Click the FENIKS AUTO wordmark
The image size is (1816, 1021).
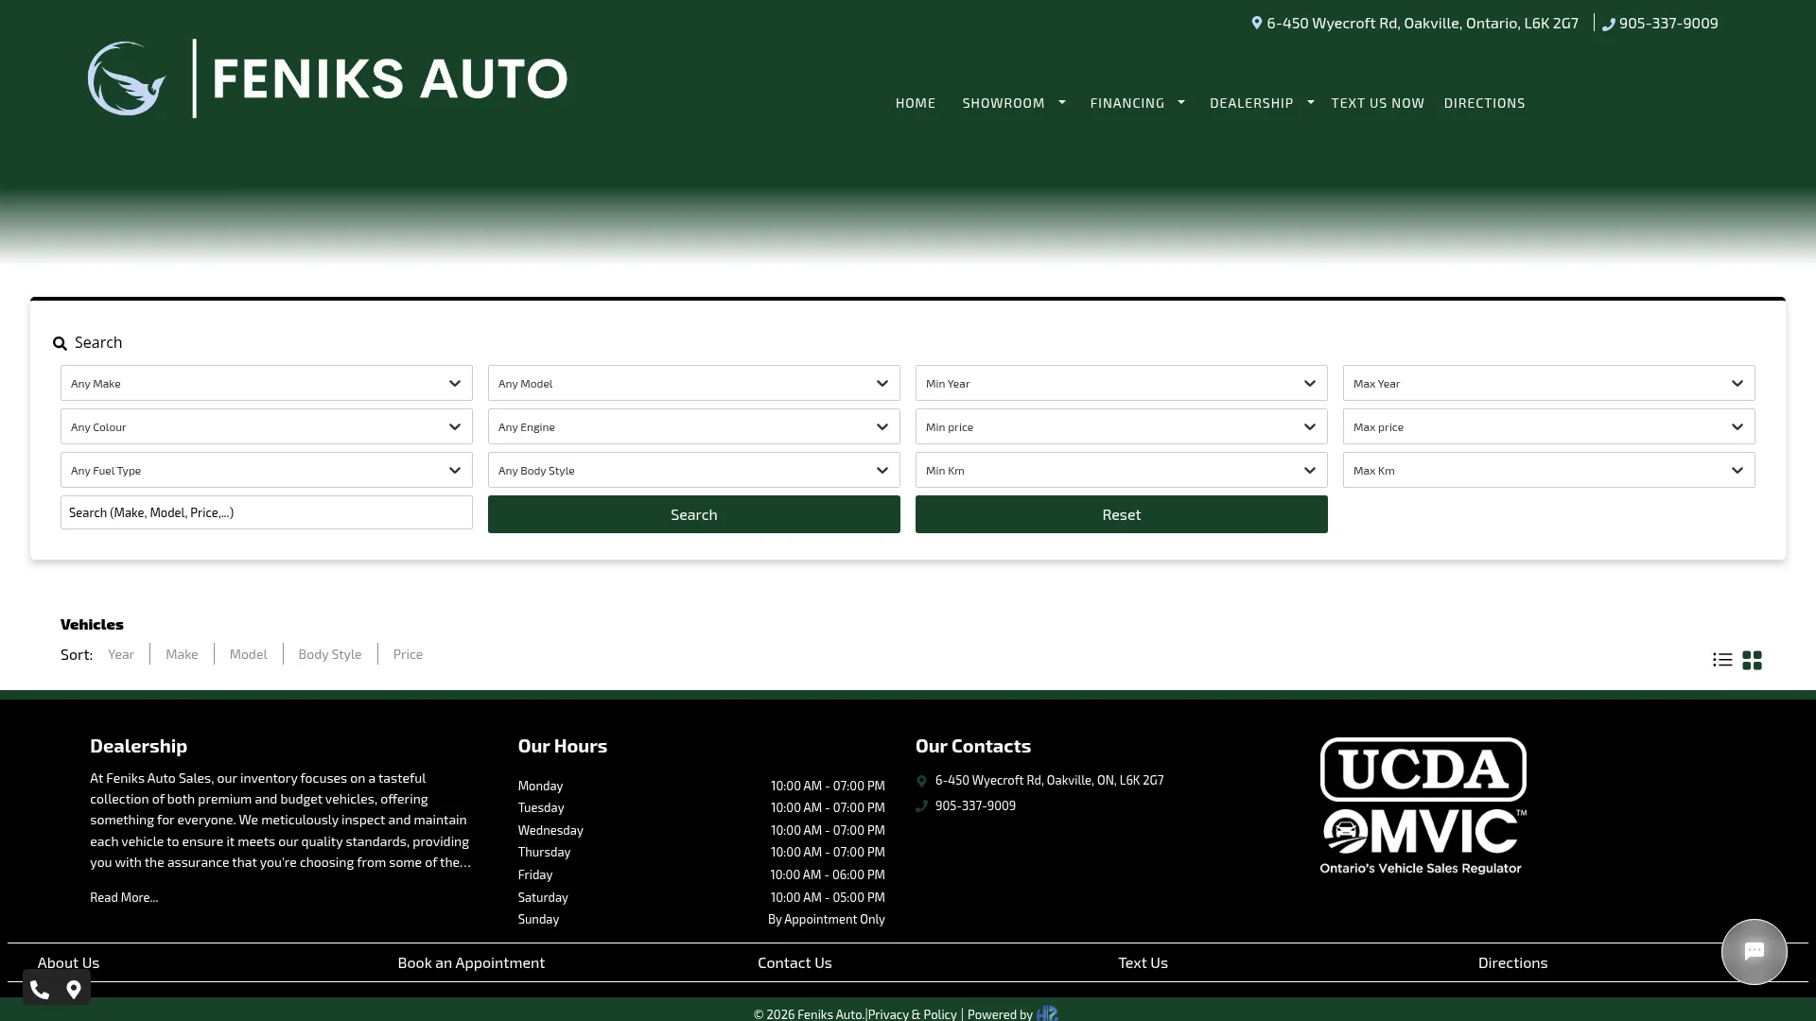pyautogui.click(x=390, y=78)
